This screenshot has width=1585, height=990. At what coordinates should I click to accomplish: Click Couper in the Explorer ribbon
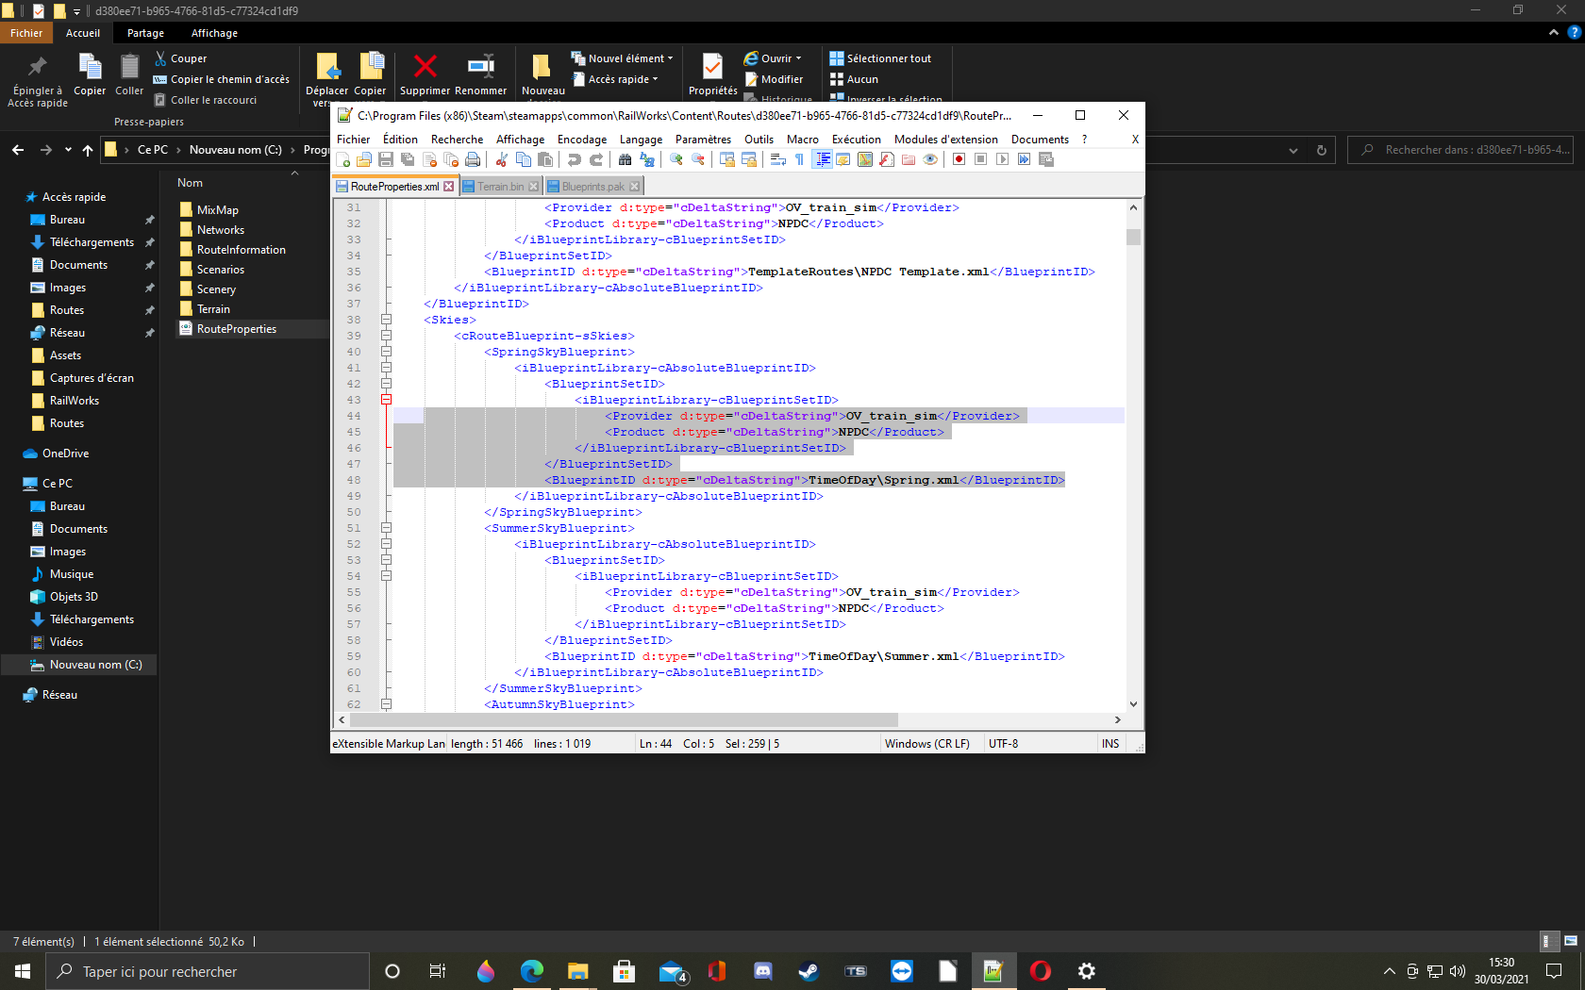[180, 58]
